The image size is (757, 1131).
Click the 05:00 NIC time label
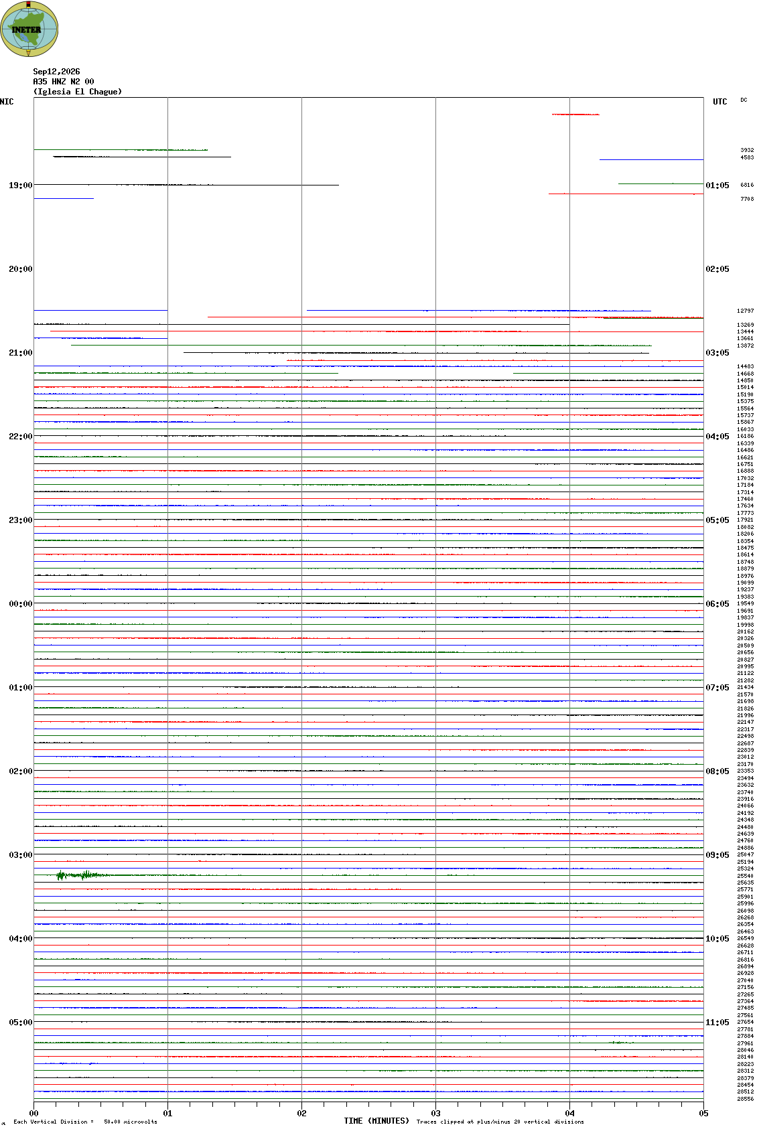pos(20,1023)
